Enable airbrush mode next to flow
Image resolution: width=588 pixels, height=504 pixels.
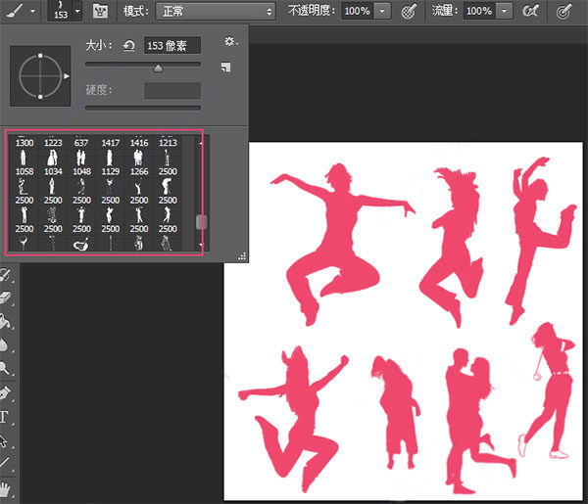click(x=530, y=11)
